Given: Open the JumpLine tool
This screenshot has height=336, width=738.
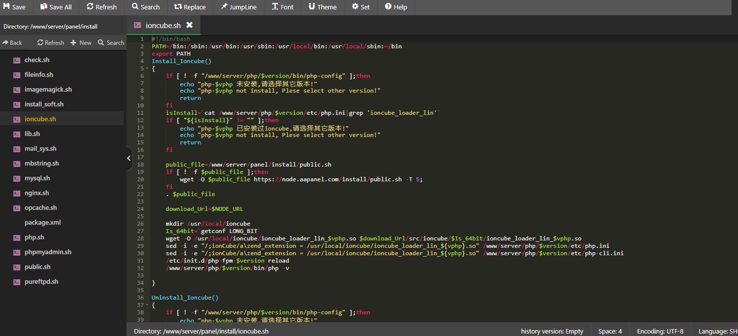Looking at the screenshot, I should coord(238,7).
